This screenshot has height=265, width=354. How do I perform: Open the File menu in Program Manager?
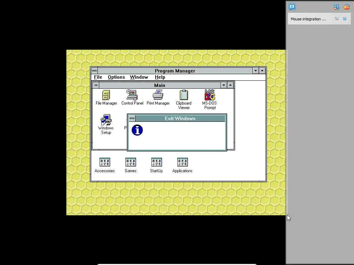98,77
